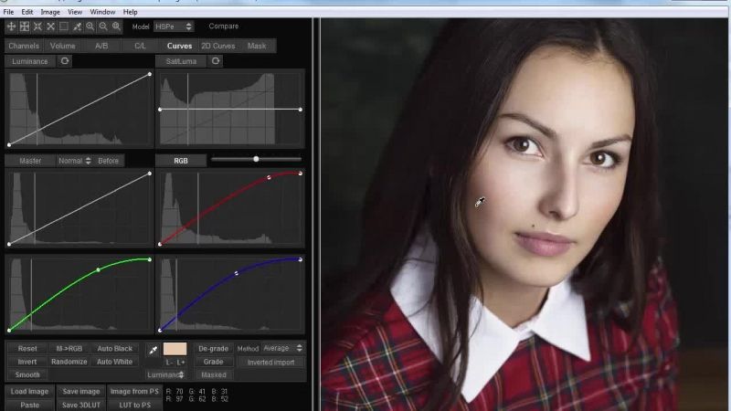The height and width of the screenshot is (411, 731).
Task: Open the Method Average dropdown
Action: click(282, 348)
